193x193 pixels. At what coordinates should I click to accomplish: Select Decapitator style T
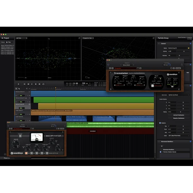[42, 153]
